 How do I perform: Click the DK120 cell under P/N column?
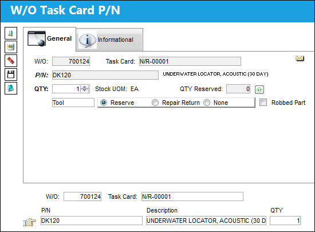pos(92,221)
